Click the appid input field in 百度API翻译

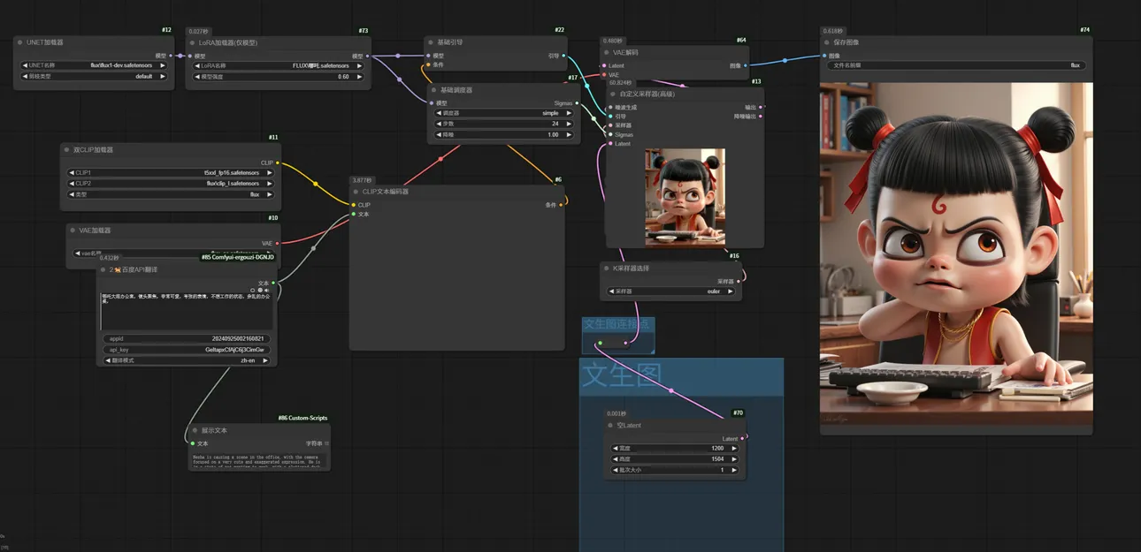(x=187, y=338)
